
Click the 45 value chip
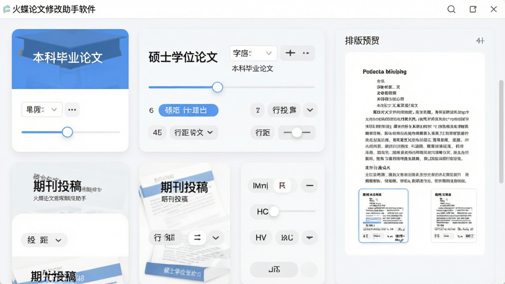[157, 132]
